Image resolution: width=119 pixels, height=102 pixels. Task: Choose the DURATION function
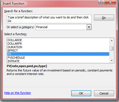click(x=58, y=47)
